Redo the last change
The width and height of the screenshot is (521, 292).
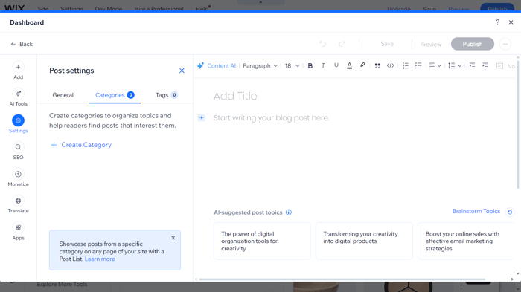(x=342, y=44)
